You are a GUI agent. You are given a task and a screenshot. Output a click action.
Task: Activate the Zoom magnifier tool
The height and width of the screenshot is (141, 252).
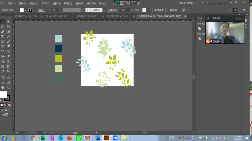point(9,87)
